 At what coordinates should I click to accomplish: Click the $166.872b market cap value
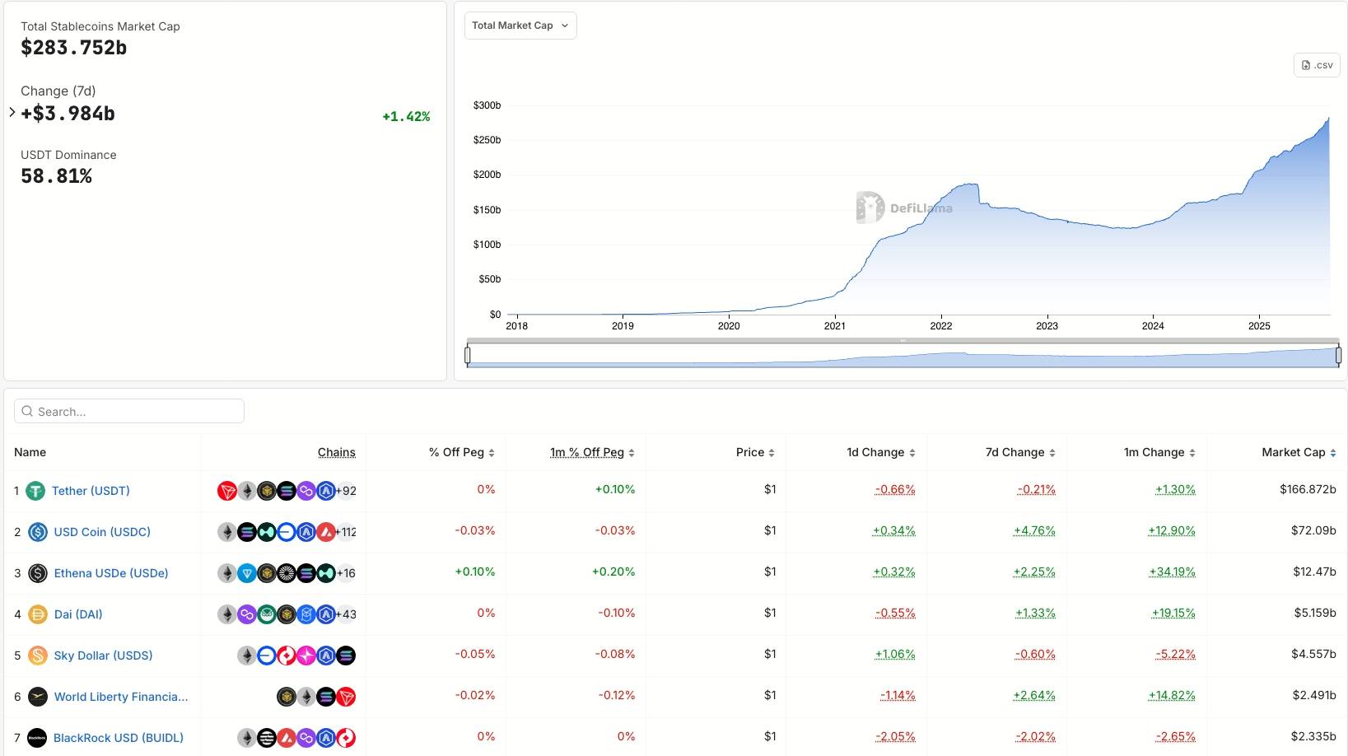coord(1308,489)
